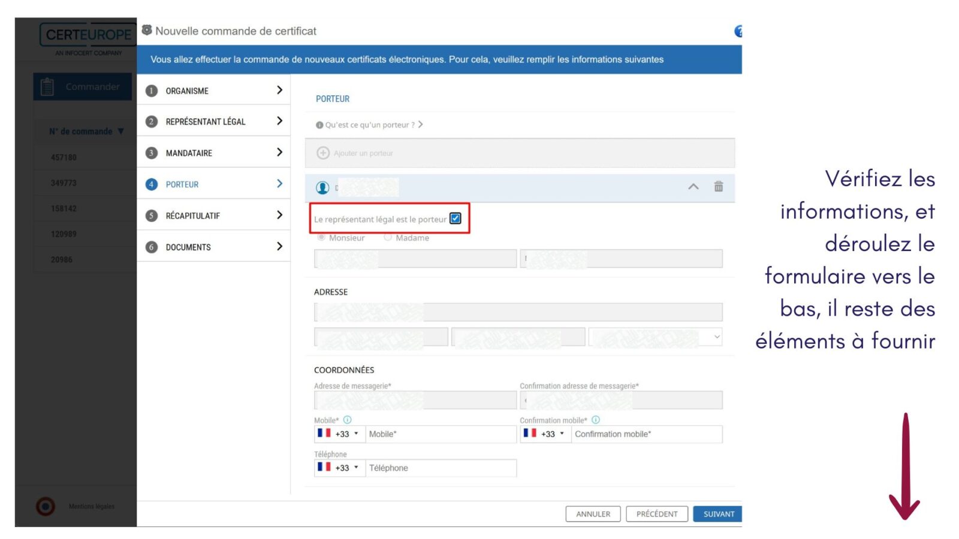Click the trash icon to delete the porteur
The width and height of the screenshot is (959, 539).
pos(718,186)
